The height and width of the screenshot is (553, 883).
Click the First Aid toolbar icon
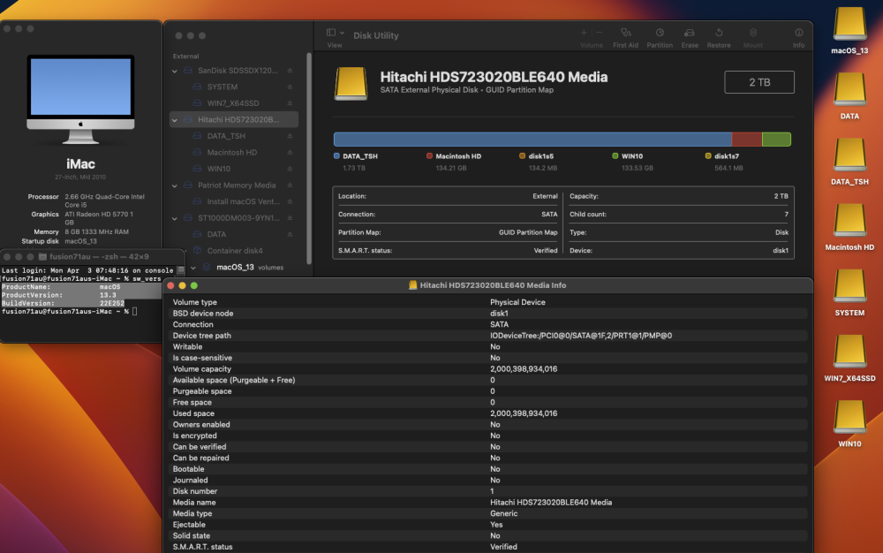coord(626,34)
